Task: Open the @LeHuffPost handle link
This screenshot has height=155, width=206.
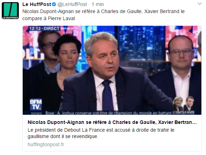Action: [x=72, y=5]
